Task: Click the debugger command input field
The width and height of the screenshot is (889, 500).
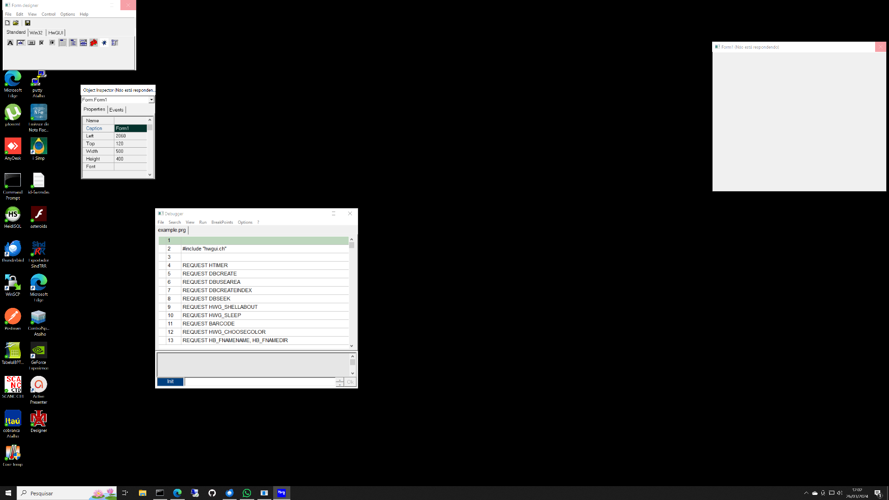Action: point(259,382)
